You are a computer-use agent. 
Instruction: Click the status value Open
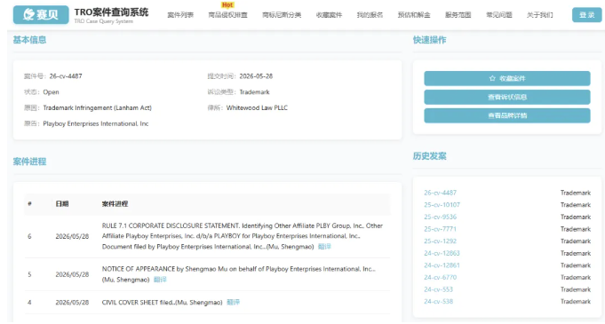pyautogui.click(x=51, y=92)
